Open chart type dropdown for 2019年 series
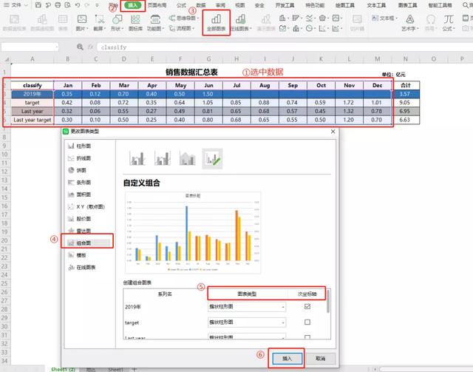The width and height of the screenshot is (473, 372). [283, 307]
